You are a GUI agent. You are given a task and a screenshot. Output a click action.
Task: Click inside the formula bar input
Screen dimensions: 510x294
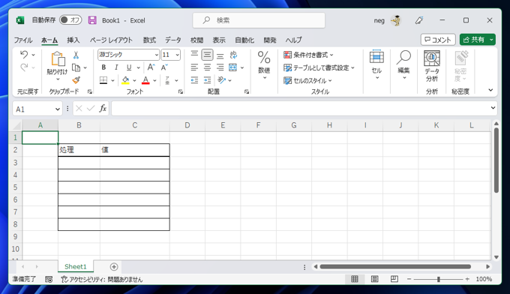pyautogui.click(x=299, y=108)
